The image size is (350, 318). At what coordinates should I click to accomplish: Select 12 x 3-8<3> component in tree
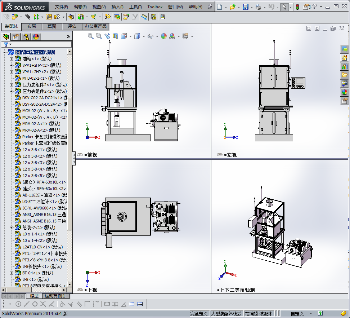click(40, 163)
